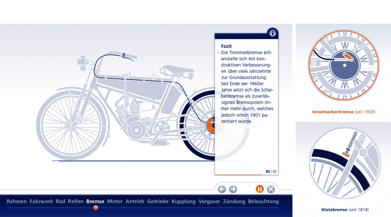Open the Klotzbremse circular illustration
Image resolution: width=391 pixels, height=217 pixels.
tap(343, 163)
